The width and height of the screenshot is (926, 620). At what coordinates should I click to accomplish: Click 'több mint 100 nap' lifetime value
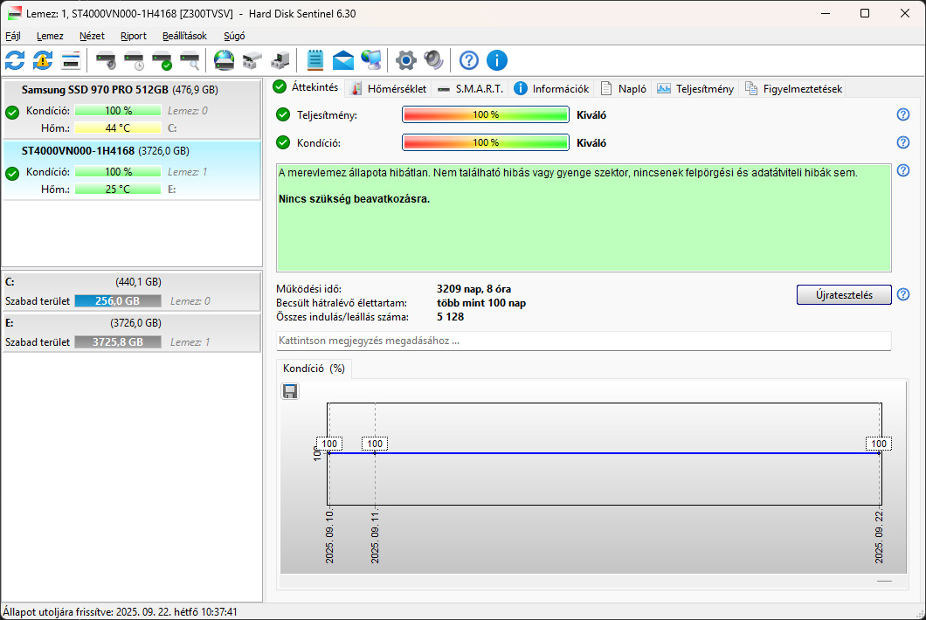pos(480,303)
